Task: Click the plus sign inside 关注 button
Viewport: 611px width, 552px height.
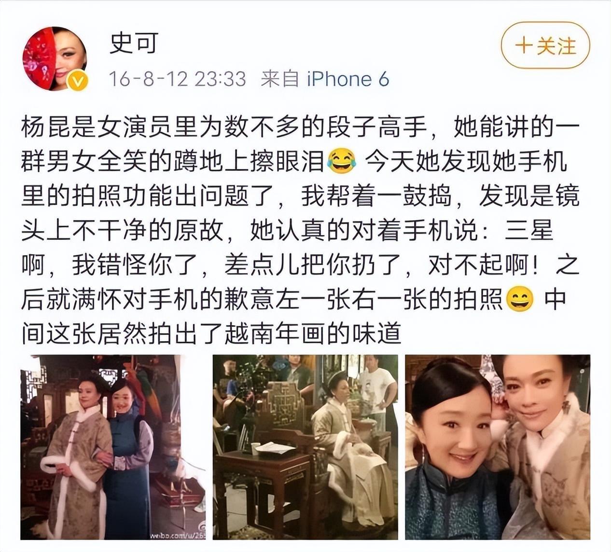Action: 524,46
